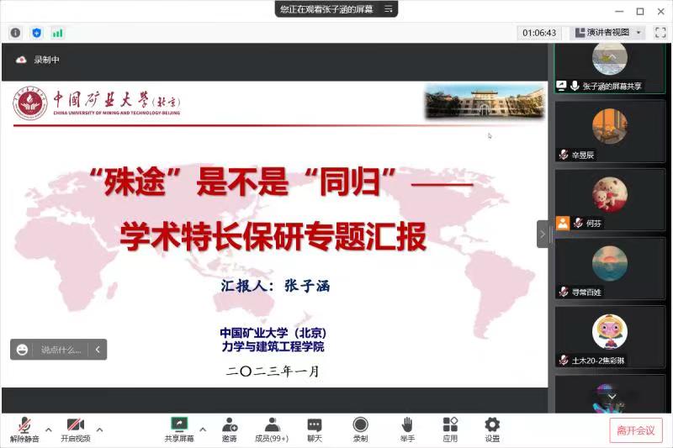Open the 成员(99+) participants list
673x448 pixels.
tap(272, 430)
